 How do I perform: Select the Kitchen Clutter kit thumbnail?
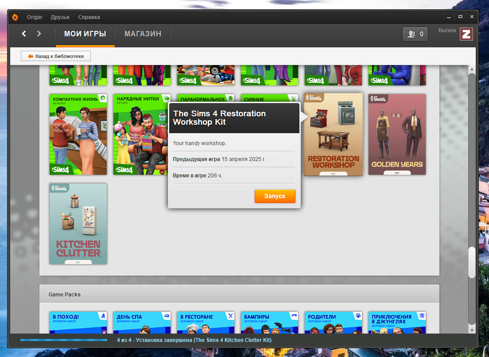[x=78, y=224]
